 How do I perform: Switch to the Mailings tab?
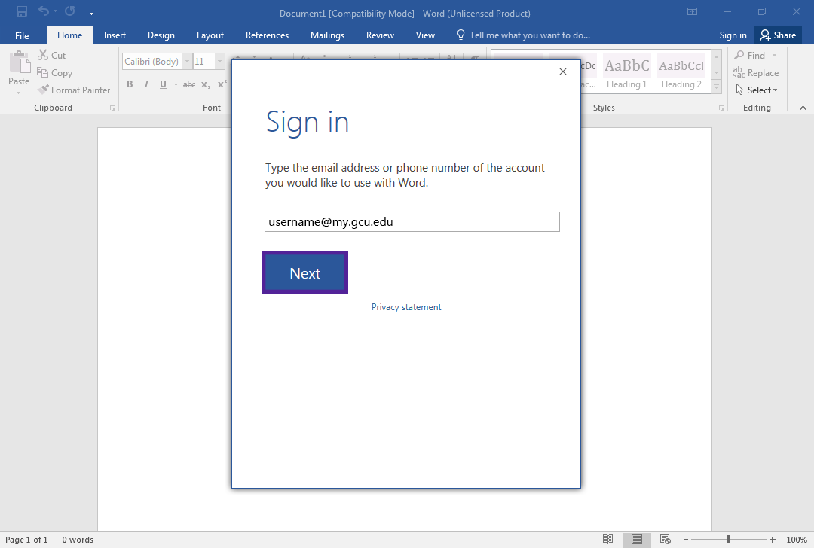(327, 35)
